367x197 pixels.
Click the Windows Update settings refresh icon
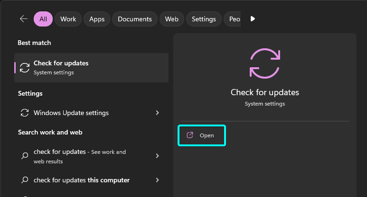(x=25, y=113)
